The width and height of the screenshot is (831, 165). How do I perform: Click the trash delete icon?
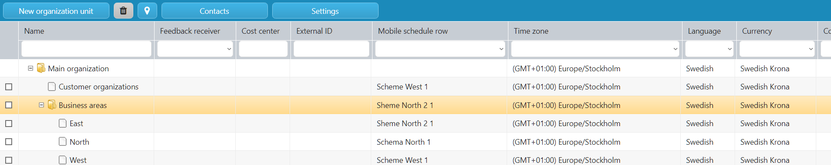[123, 11]
